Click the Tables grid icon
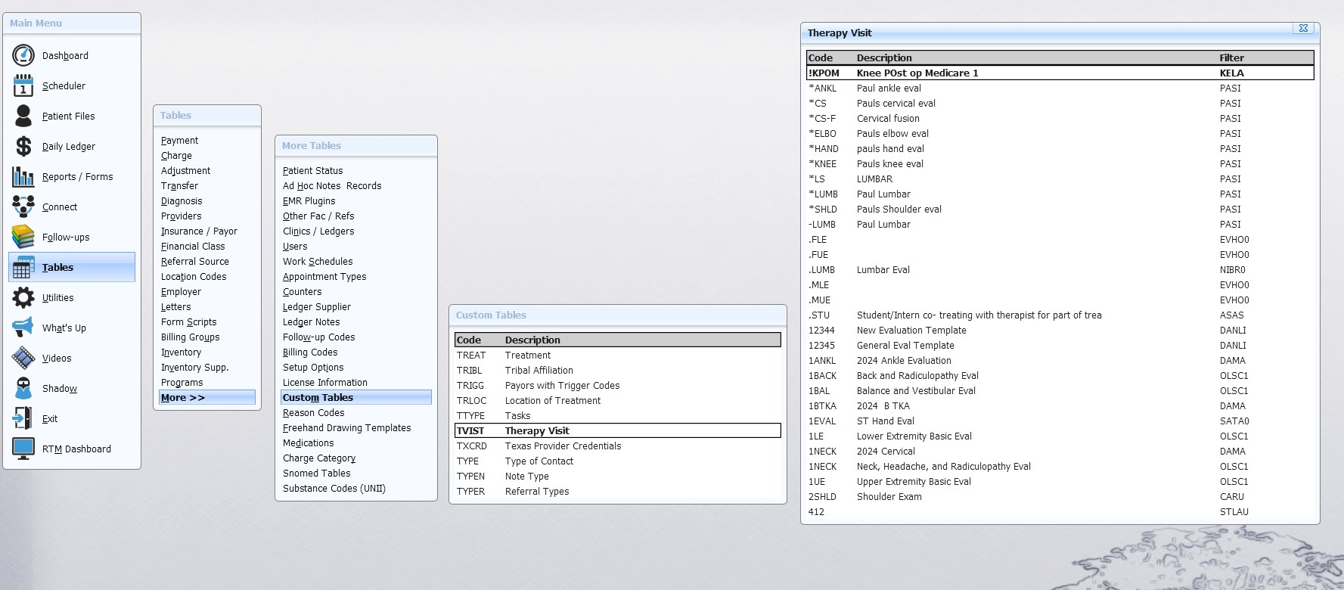 [x=23, y=267]
